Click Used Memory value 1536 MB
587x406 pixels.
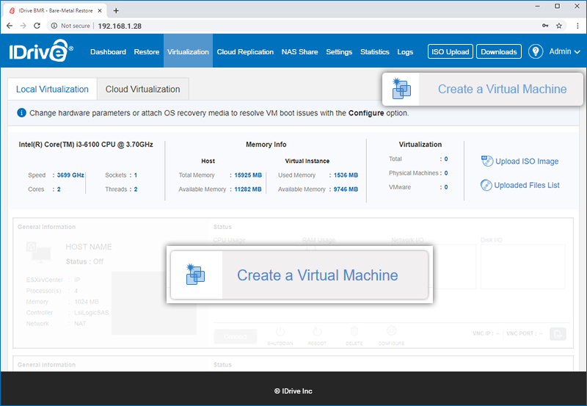[x=346, y=175]
